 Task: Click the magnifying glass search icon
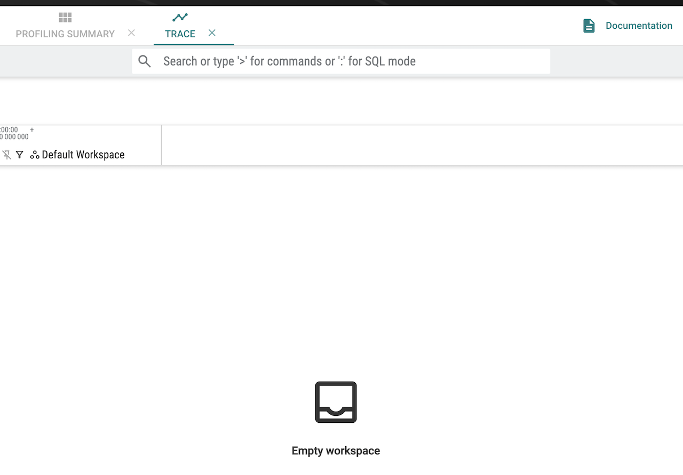(145, 61)
